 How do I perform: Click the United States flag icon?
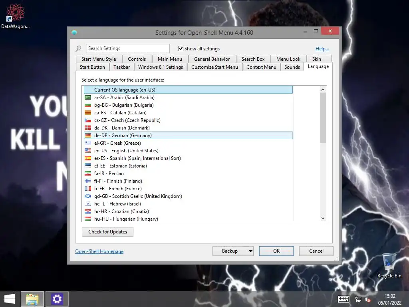88,150
